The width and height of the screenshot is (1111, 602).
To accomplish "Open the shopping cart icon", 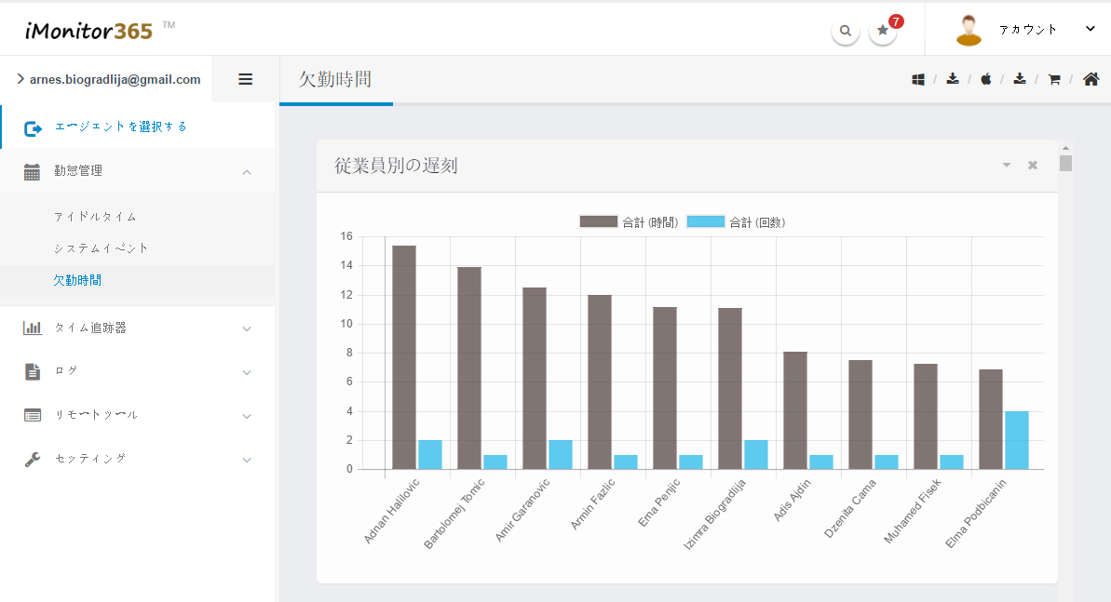I will pos(1054,79).
